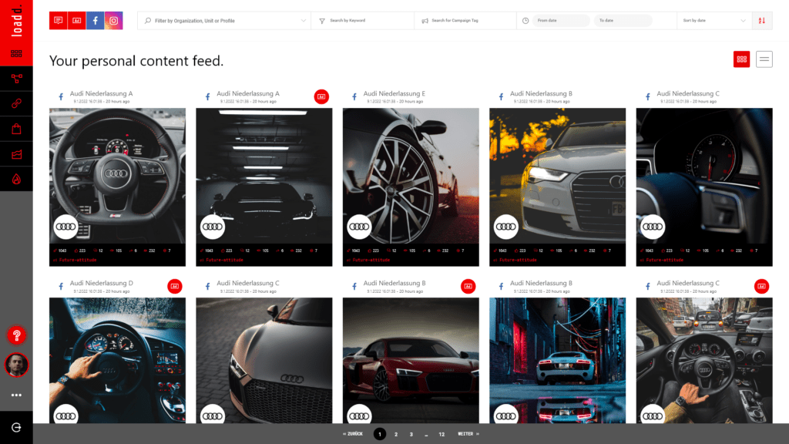The height and width of the screenshot is (444, 789).
Task: Open Filter by Organization, Unit or Profile dropdown
Action: [224, 21]
